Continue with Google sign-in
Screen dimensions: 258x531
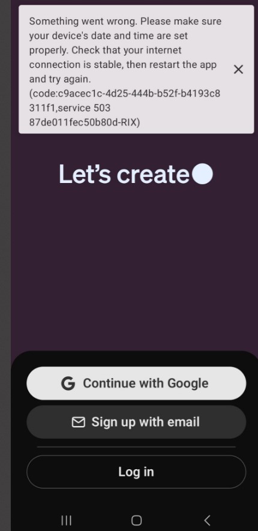[x=136, y=383]
